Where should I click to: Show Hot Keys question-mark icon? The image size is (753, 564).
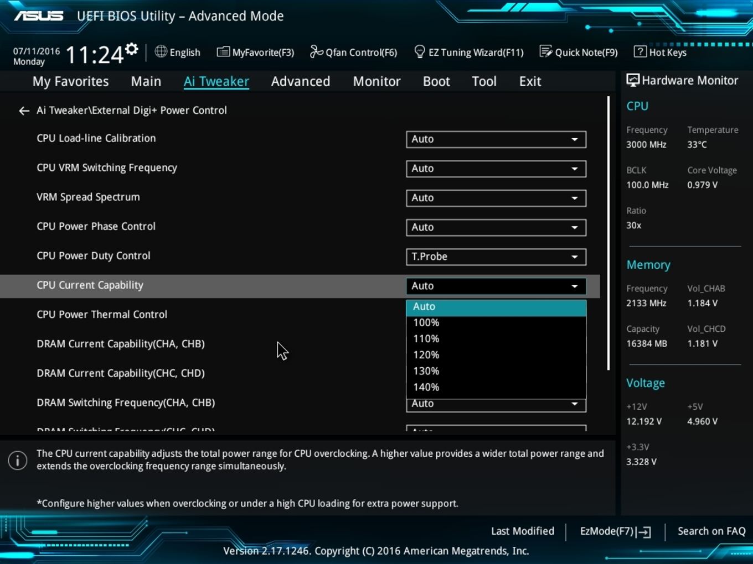click(x=640, y=52)
